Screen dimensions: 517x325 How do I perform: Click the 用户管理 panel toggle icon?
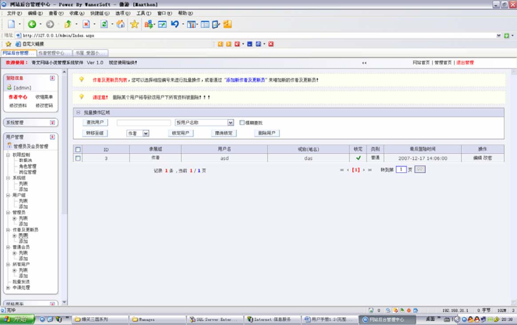pyautogui.click(x=52, y=137)
